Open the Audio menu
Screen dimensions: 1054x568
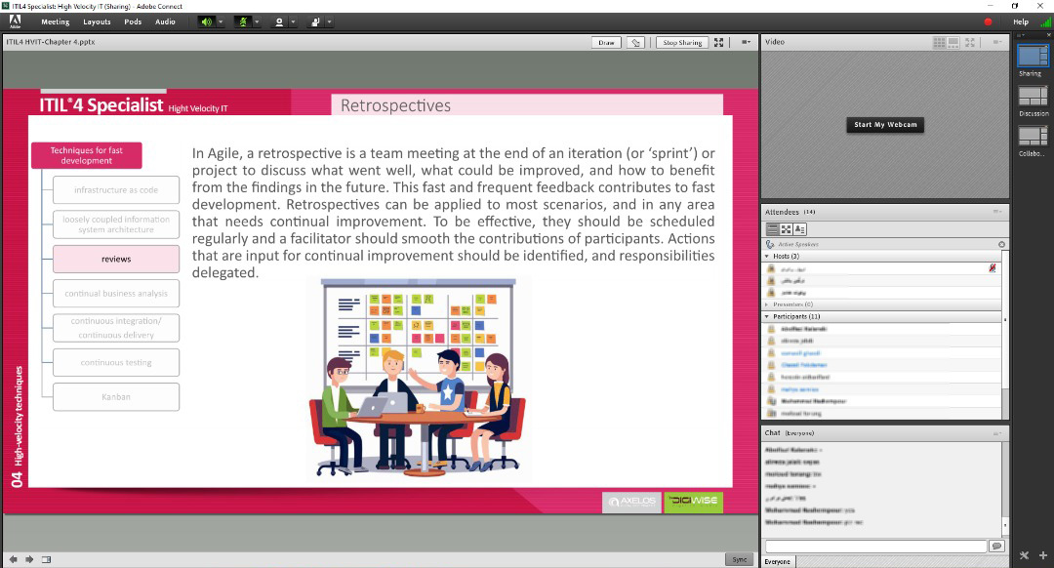click(165, 22)
